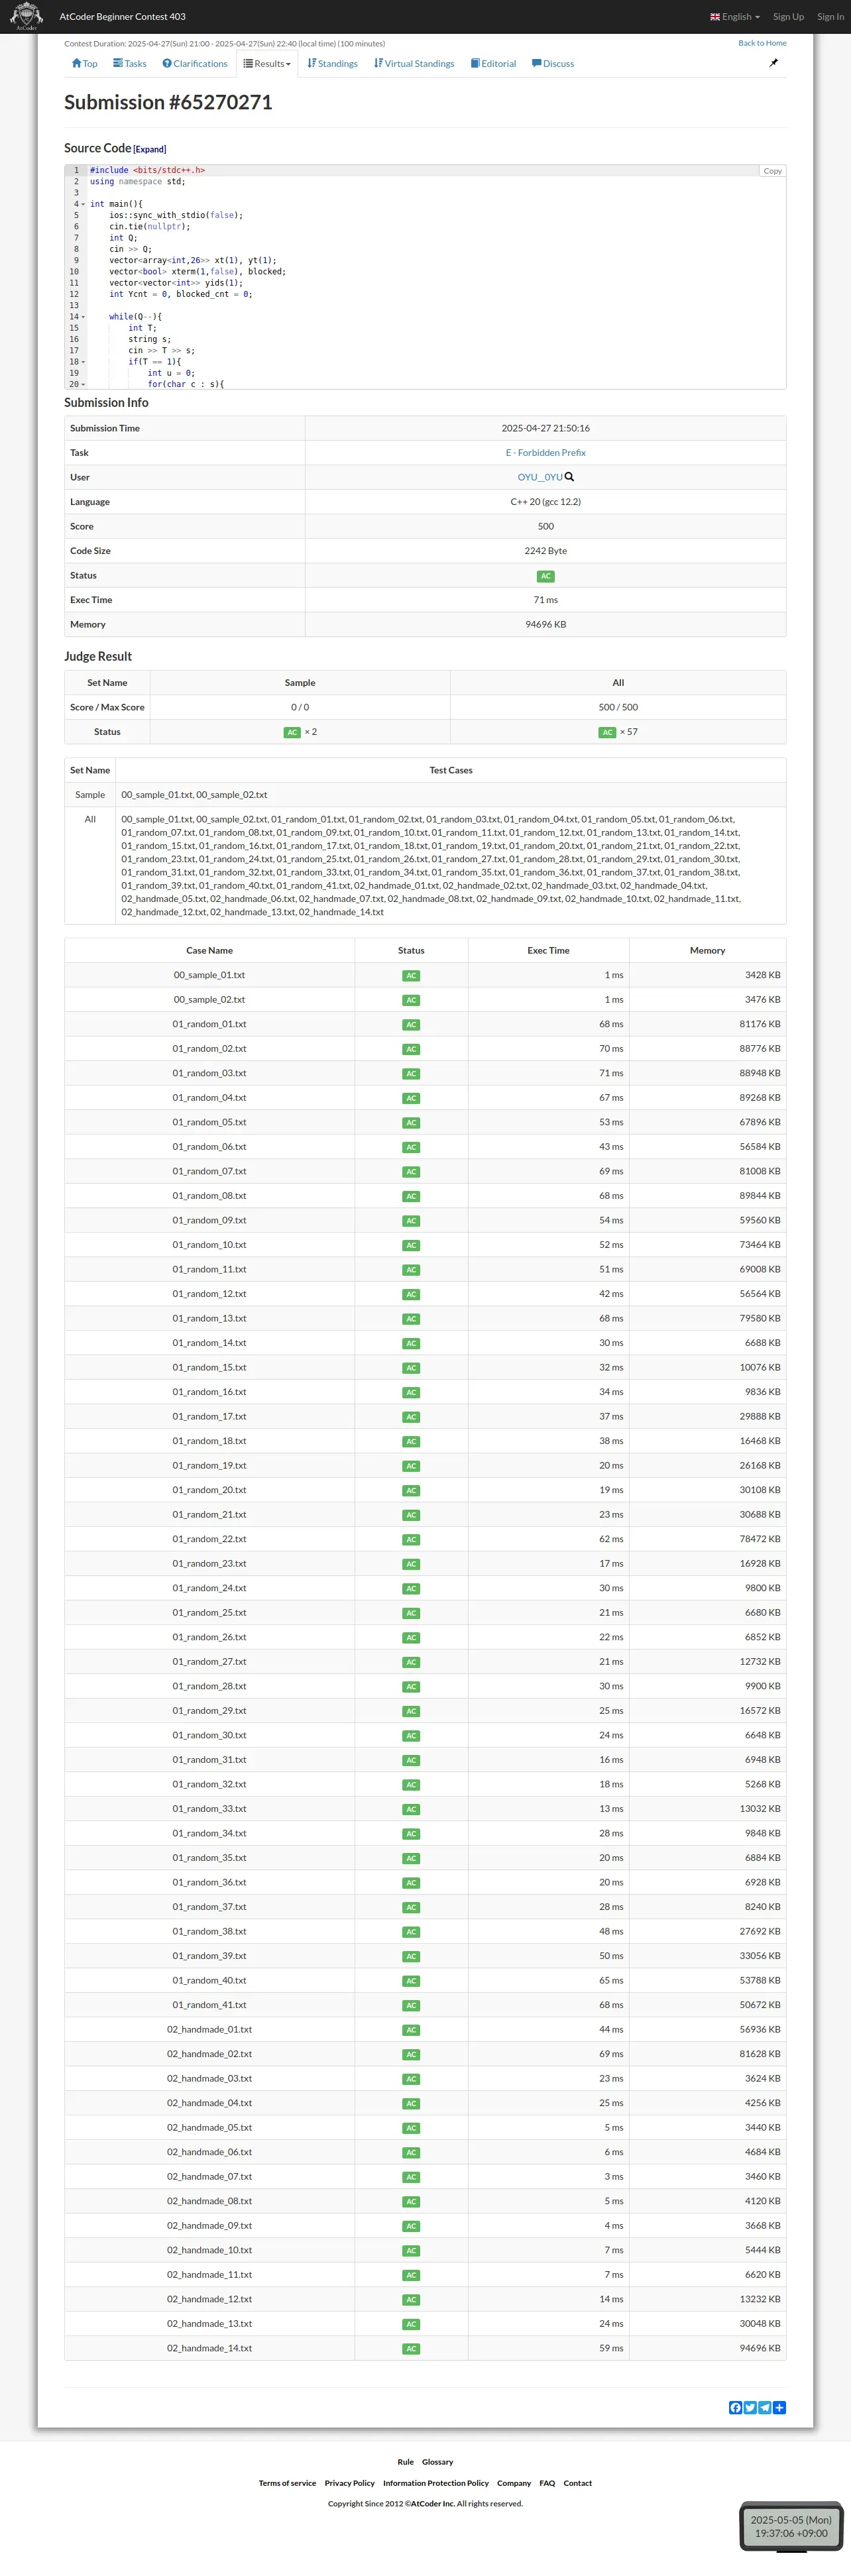Collapse the code fold arrow at line 4
Image resolution: width=851 pixels, height=2576 pixels.
[x=83, y=204]
